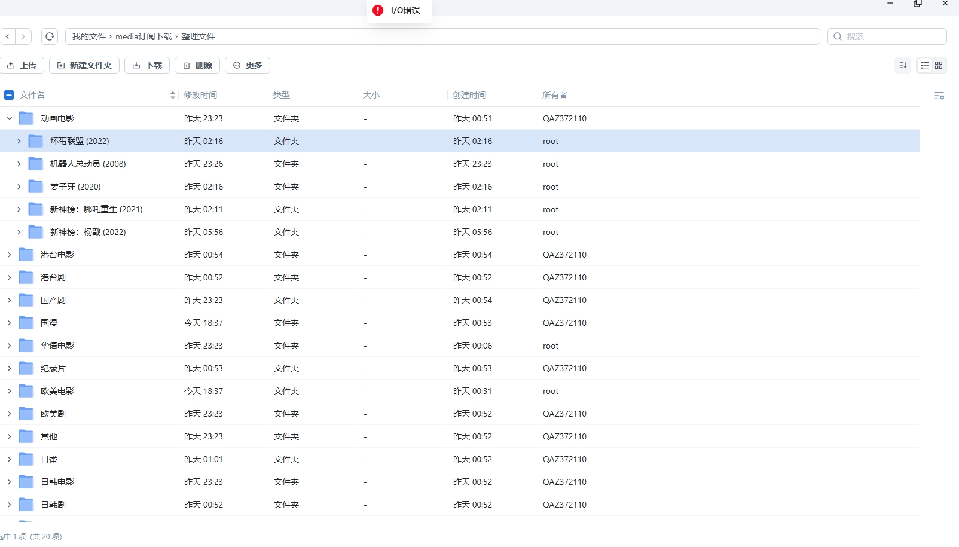Select the 欧美电影 folder icon
The image size is (959, 547).
coord(26,391)
